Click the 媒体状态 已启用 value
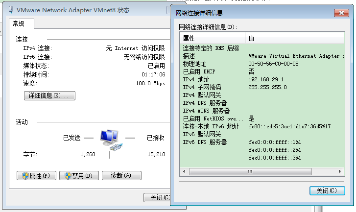Screen dimensions: 356x212 [x=156, y=66]
